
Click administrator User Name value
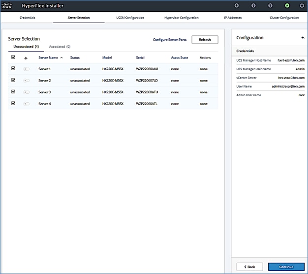[x=288, y=86]
